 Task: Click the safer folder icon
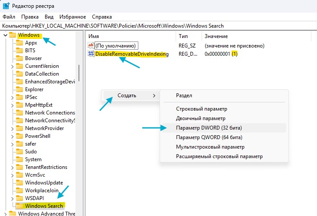(x=20, y=144)
